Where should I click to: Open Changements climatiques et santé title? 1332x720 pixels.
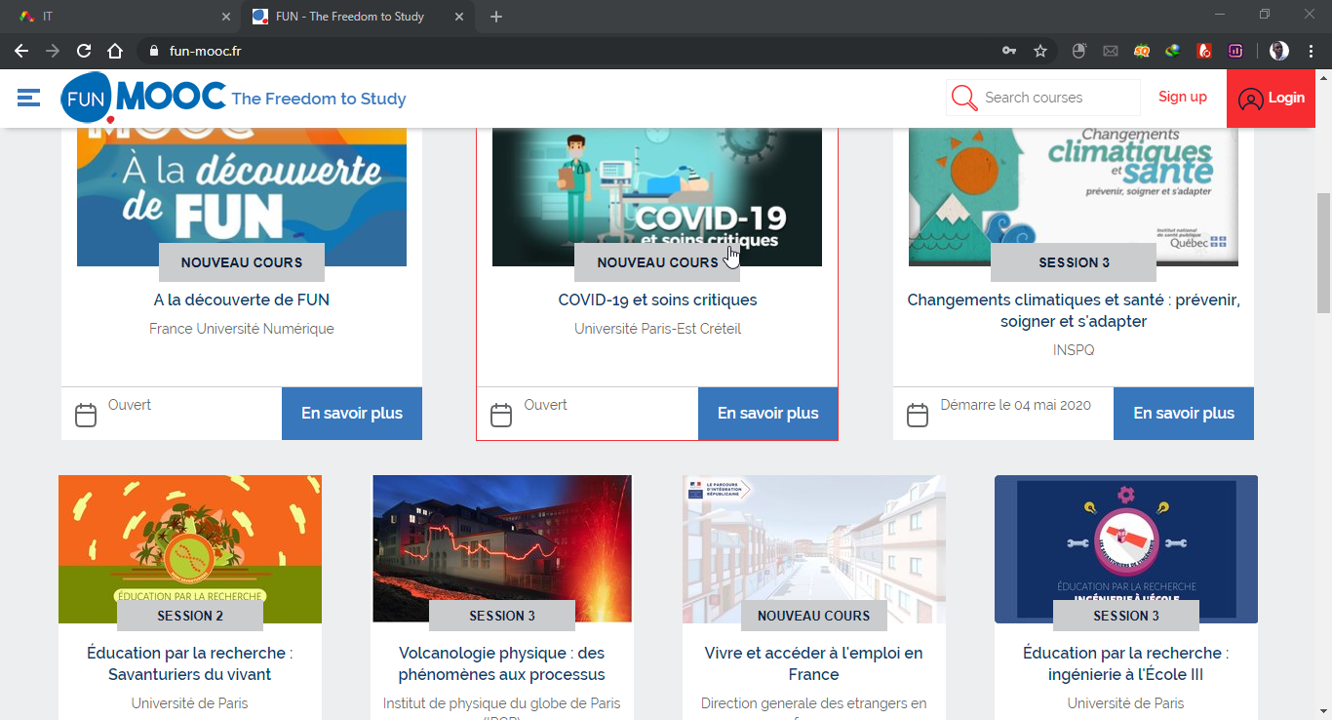(x=1074, y=310)
